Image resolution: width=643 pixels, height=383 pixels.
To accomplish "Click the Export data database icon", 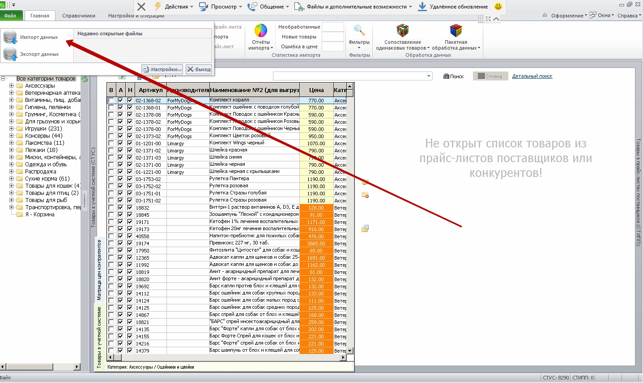I will point(10,54).
